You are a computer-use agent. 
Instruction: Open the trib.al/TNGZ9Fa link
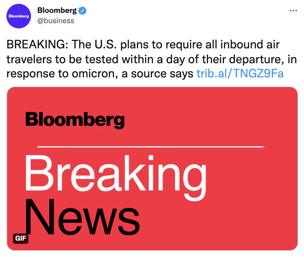pyautogui.click(x=240, y=74)
